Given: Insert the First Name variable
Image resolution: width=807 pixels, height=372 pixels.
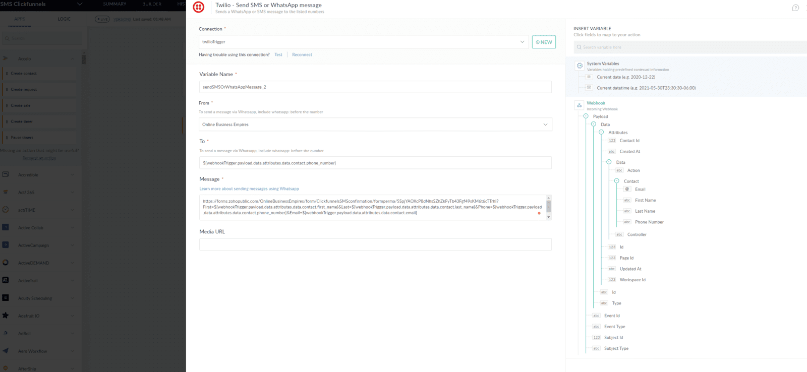Looking at the screenshot, I should [645, 200].
